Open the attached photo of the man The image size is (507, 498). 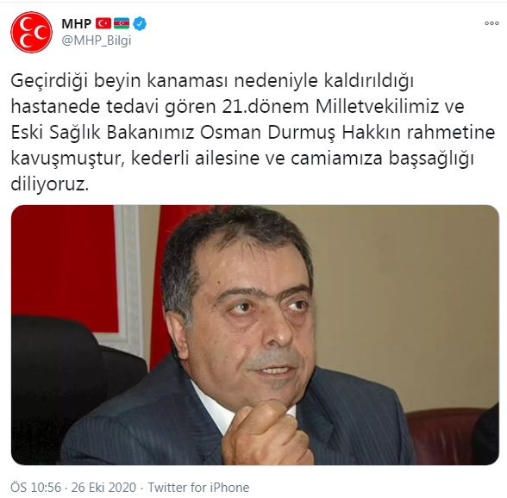pos(255,335)
